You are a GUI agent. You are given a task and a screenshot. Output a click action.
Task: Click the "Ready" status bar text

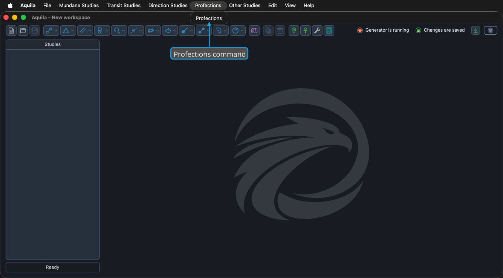53,267
